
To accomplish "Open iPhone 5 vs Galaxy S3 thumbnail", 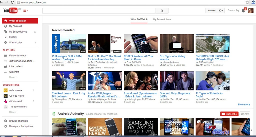I will pos(212,126).
